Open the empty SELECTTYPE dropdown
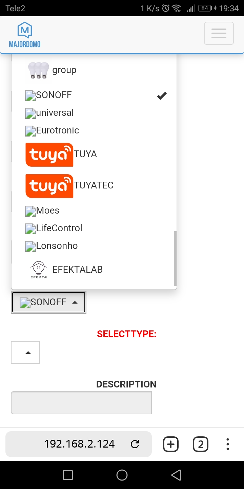This screenshot has width=244, height=489. point(25,352)
